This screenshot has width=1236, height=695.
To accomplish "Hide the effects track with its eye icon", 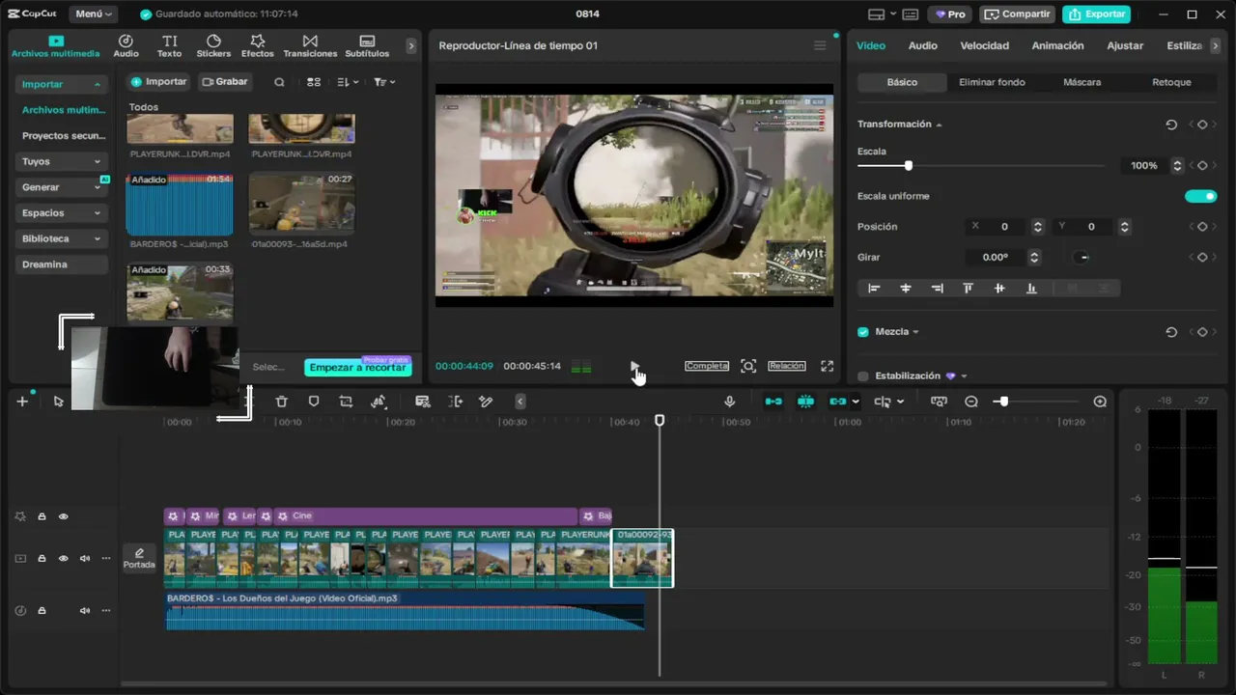I will pos(64,516).
